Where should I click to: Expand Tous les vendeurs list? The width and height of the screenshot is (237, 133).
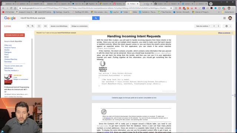coord(11,71)
